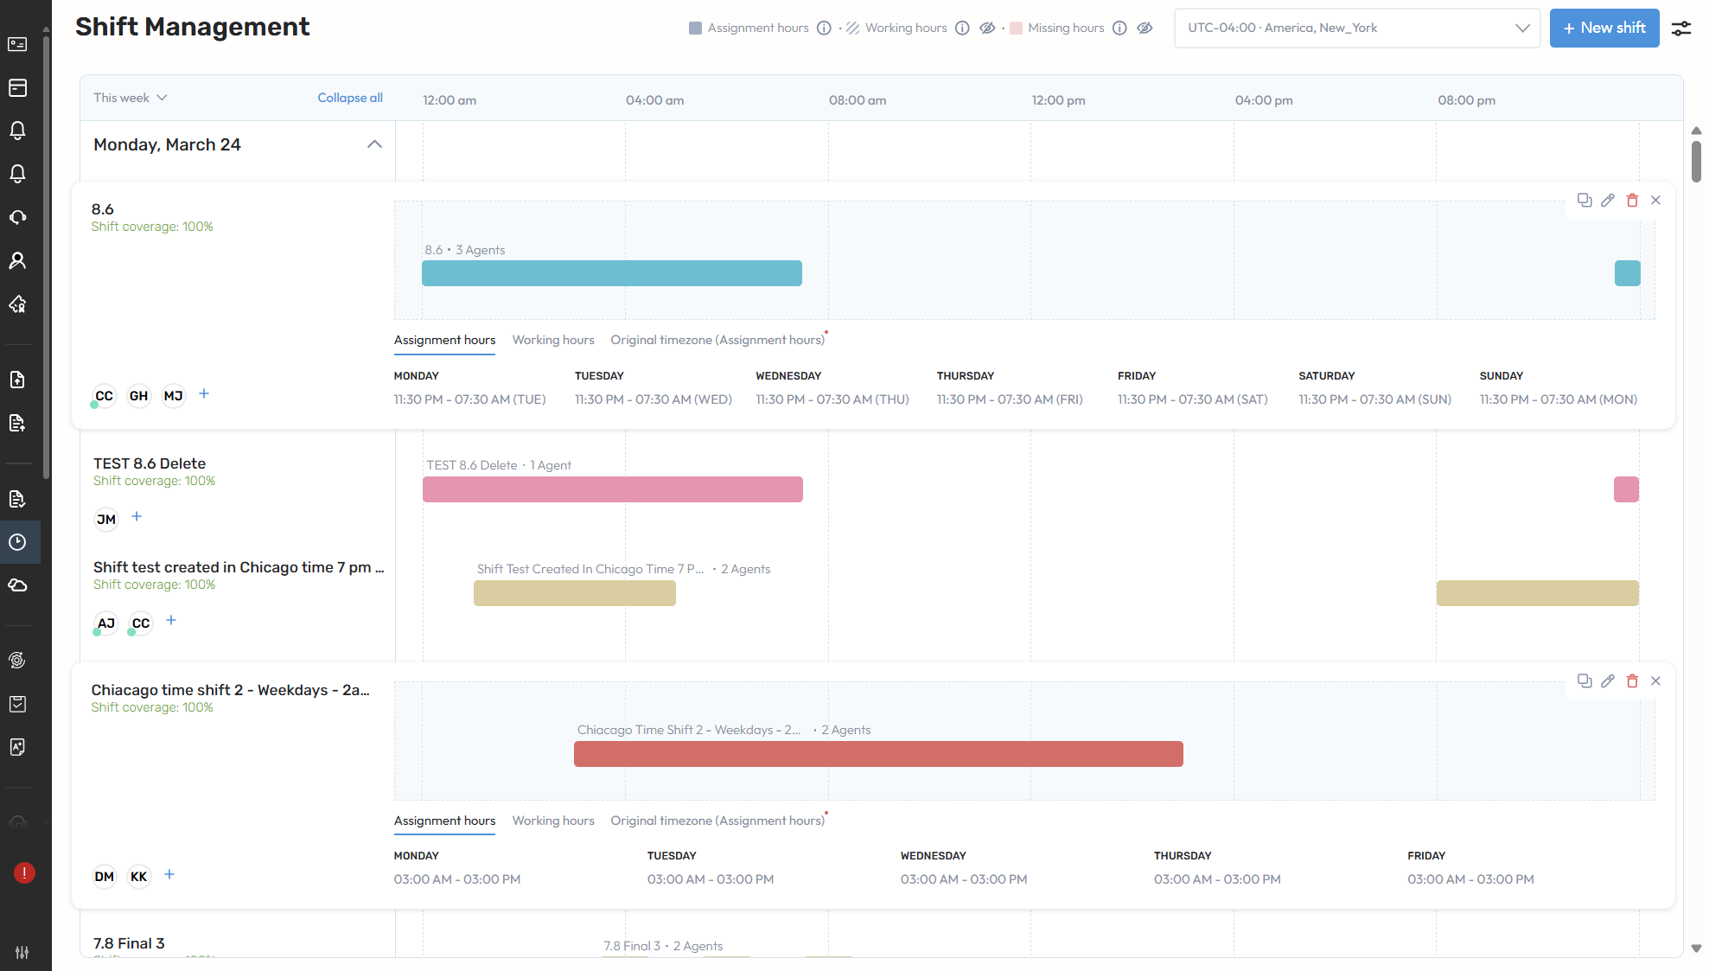This screenshot has height=971, width=1709.
Task: Click the Assignment hours info icon
Action: click(x=824, y=29)
